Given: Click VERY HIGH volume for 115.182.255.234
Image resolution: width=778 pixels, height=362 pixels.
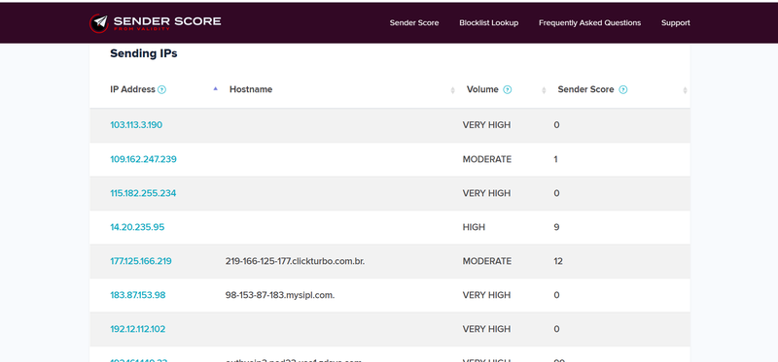Looking at the screenshot, I should tap(486, 193).
